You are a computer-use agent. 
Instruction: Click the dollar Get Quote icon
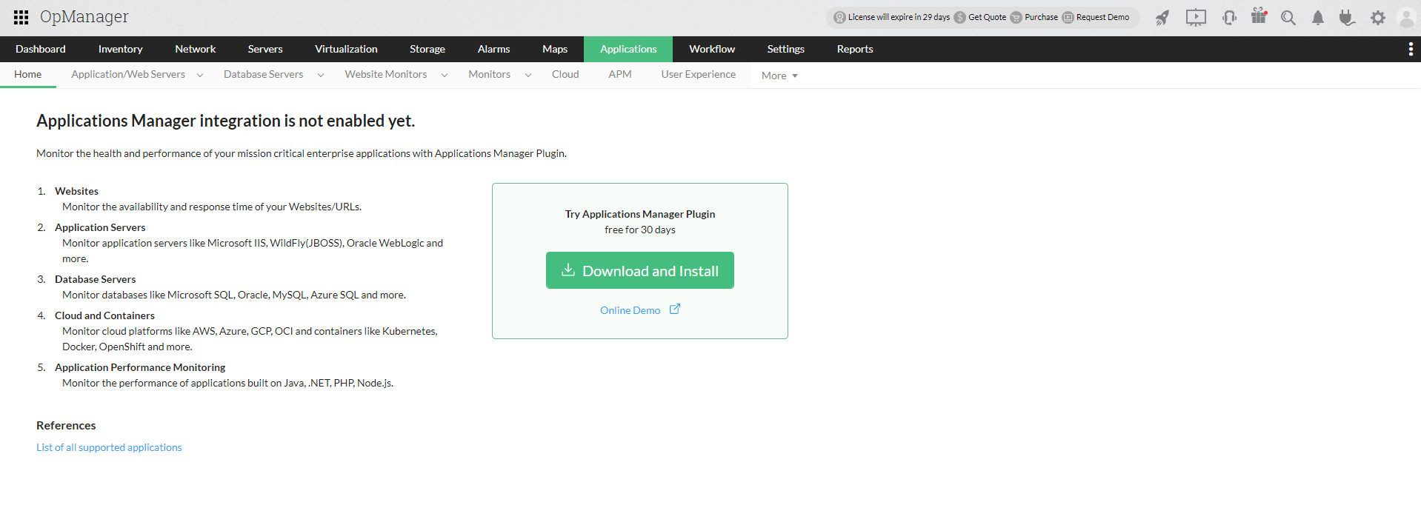[960, 17]
